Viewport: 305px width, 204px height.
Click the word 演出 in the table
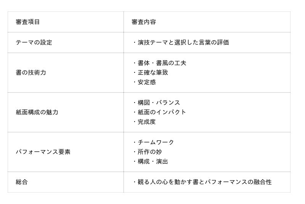point(162,161)
